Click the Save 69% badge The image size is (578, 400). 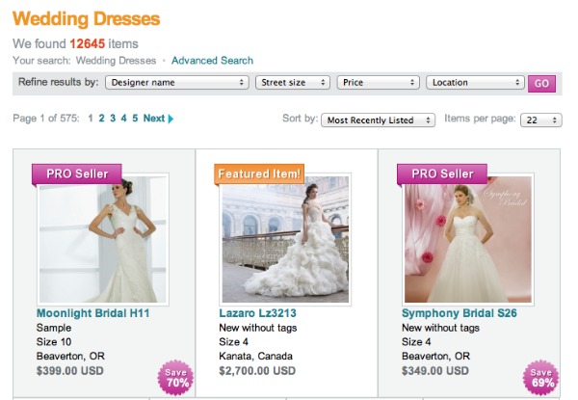coord(540,378)
